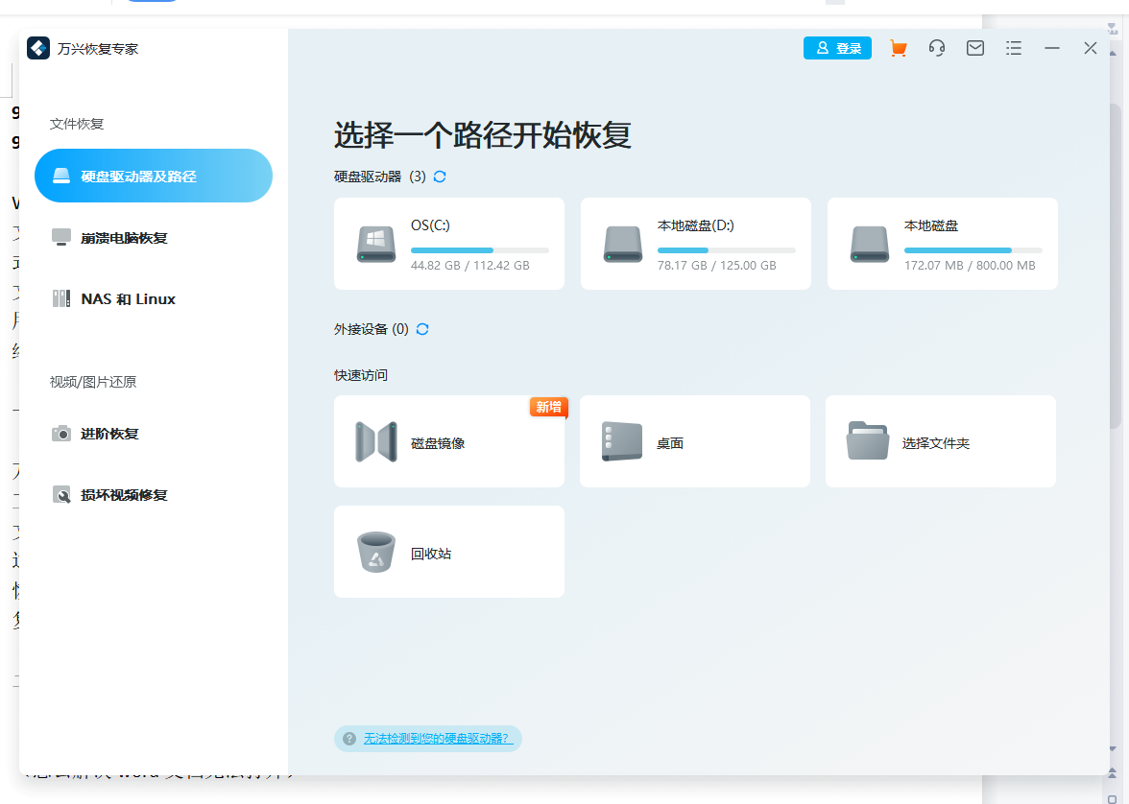1129x804 pixels.
Task: Open the 无法检测到您的硬盘驱动器 help link
Action: (x=435, y=738)
